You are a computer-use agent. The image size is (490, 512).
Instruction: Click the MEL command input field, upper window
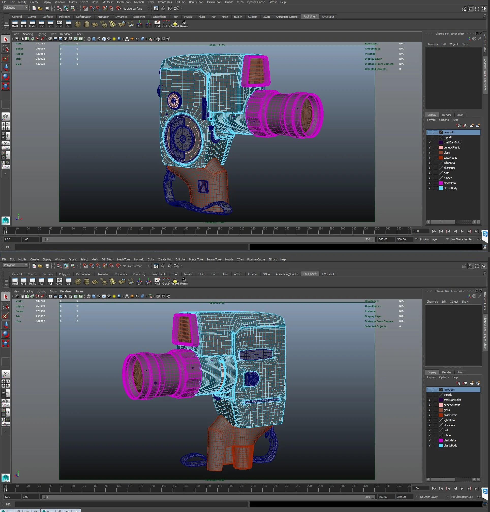point(131,247)
